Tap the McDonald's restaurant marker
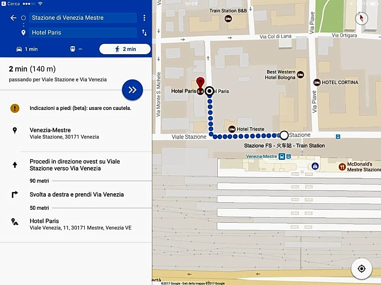 click(x=342, y=166)
